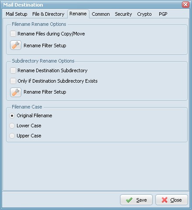This screenshot has width=192, height=210.
Task: Select the Original Filename radio option
Action: pyautogui.click(x=12, y=116)
